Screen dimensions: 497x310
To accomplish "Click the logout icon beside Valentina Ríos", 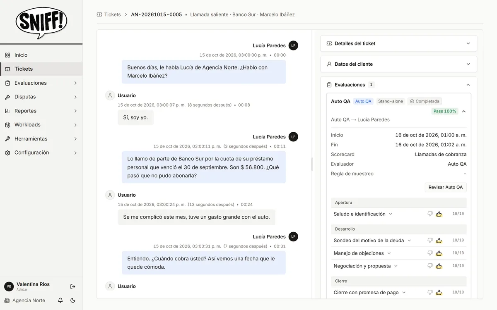I will 73,286.
